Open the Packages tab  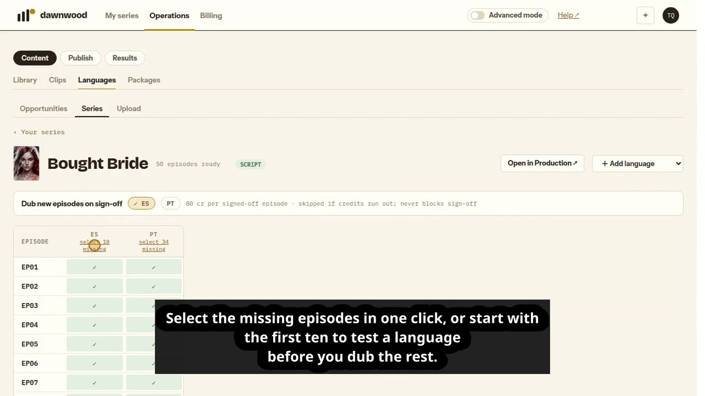(x=144, y=80)
